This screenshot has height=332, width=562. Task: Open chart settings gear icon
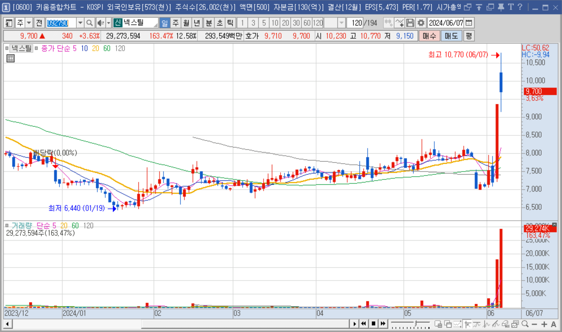pos(421,23)
